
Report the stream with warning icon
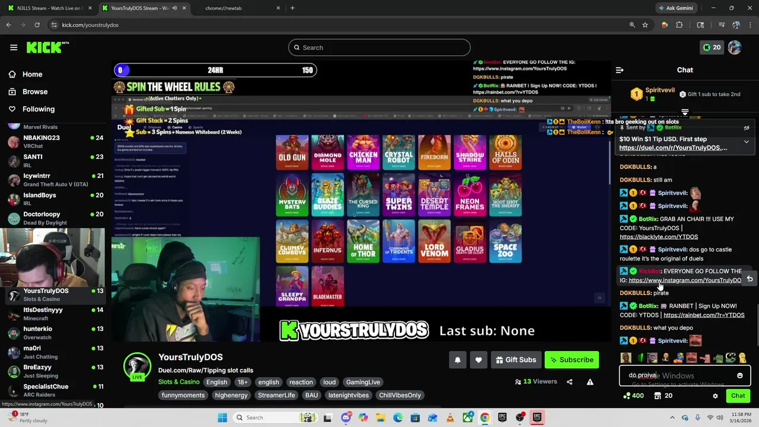590,382
